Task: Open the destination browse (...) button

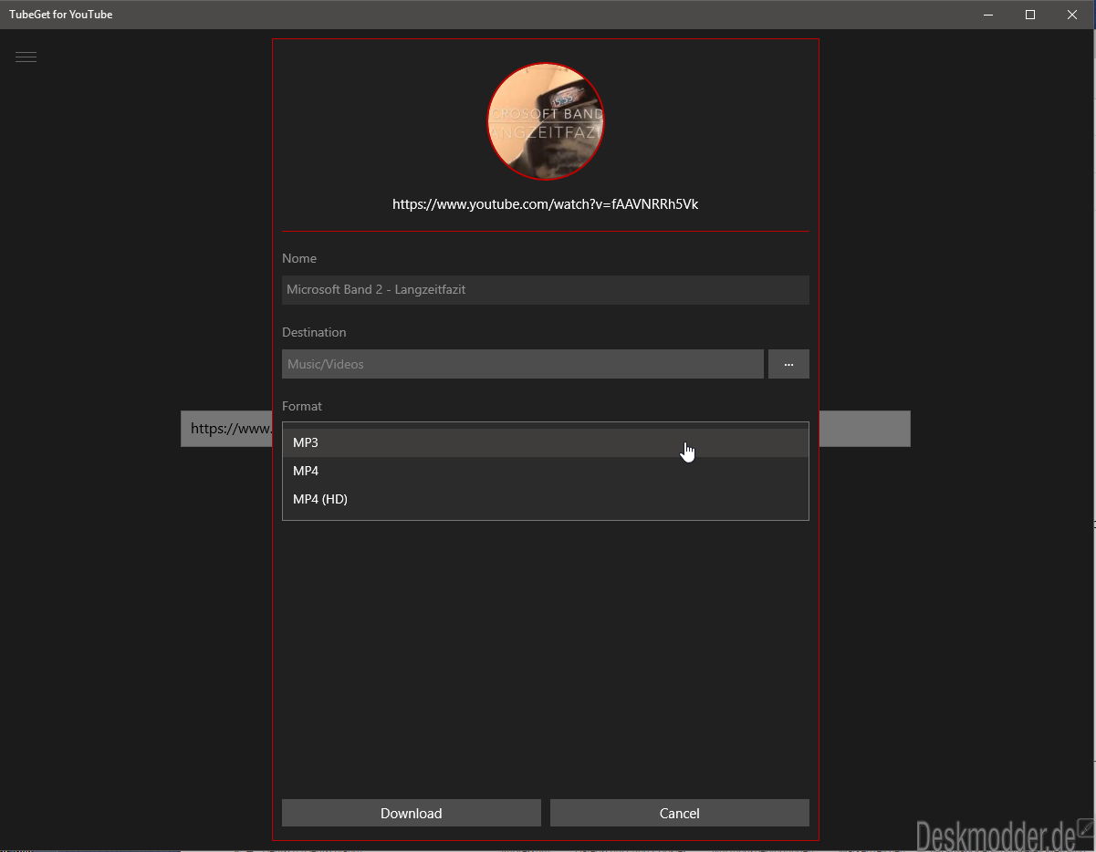Action: pyautogui.click(x=788, y=364)
